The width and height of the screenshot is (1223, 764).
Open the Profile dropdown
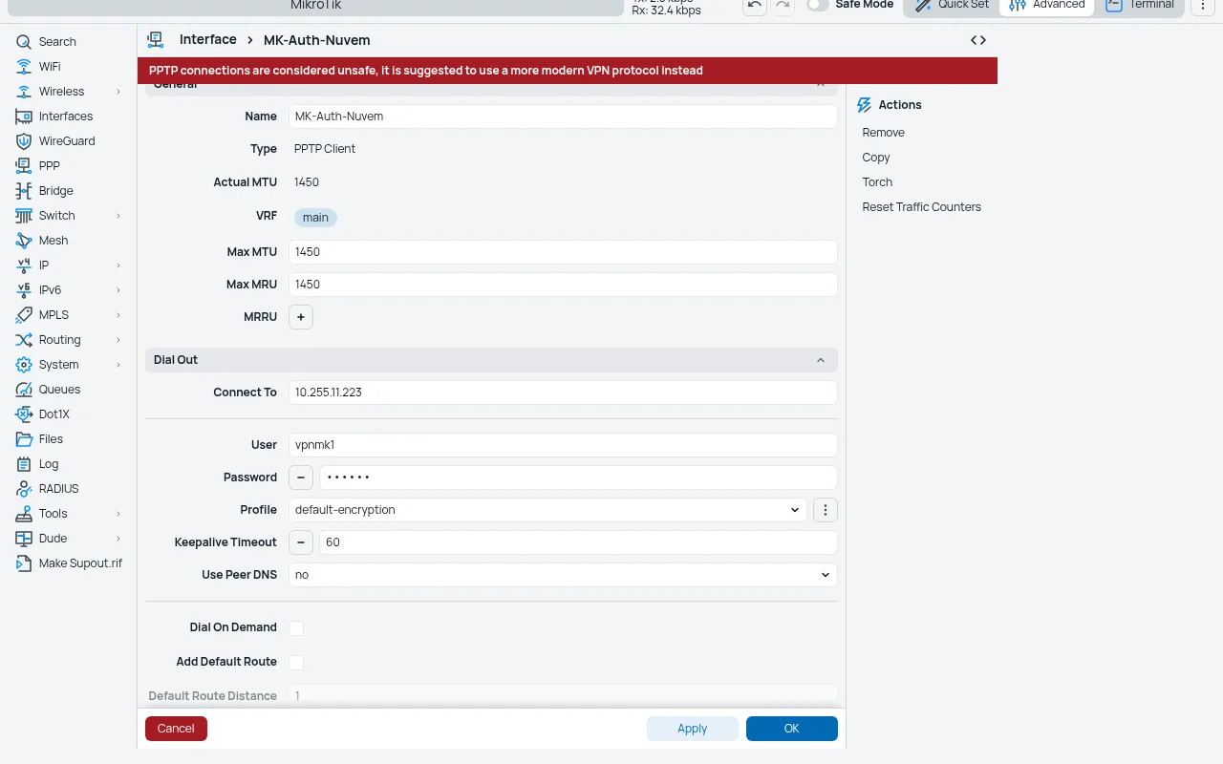[x=548, y=510]
